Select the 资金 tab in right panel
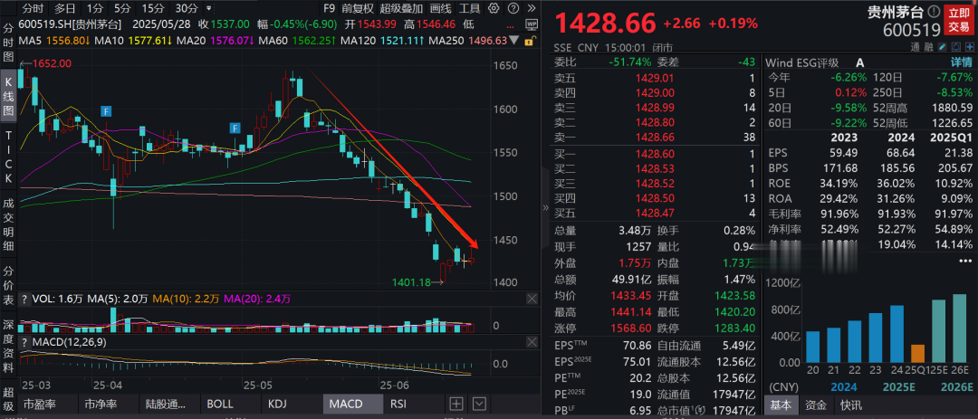Screen dimensions: 978x419 pyautogui.click(x=815, y=405)
